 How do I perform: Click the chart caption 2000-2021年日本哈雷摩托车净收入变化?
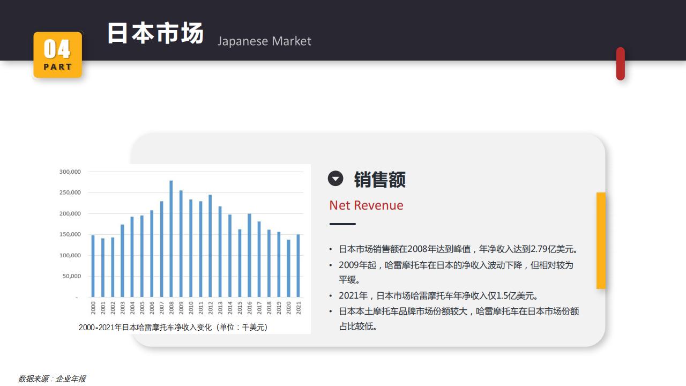173,327
